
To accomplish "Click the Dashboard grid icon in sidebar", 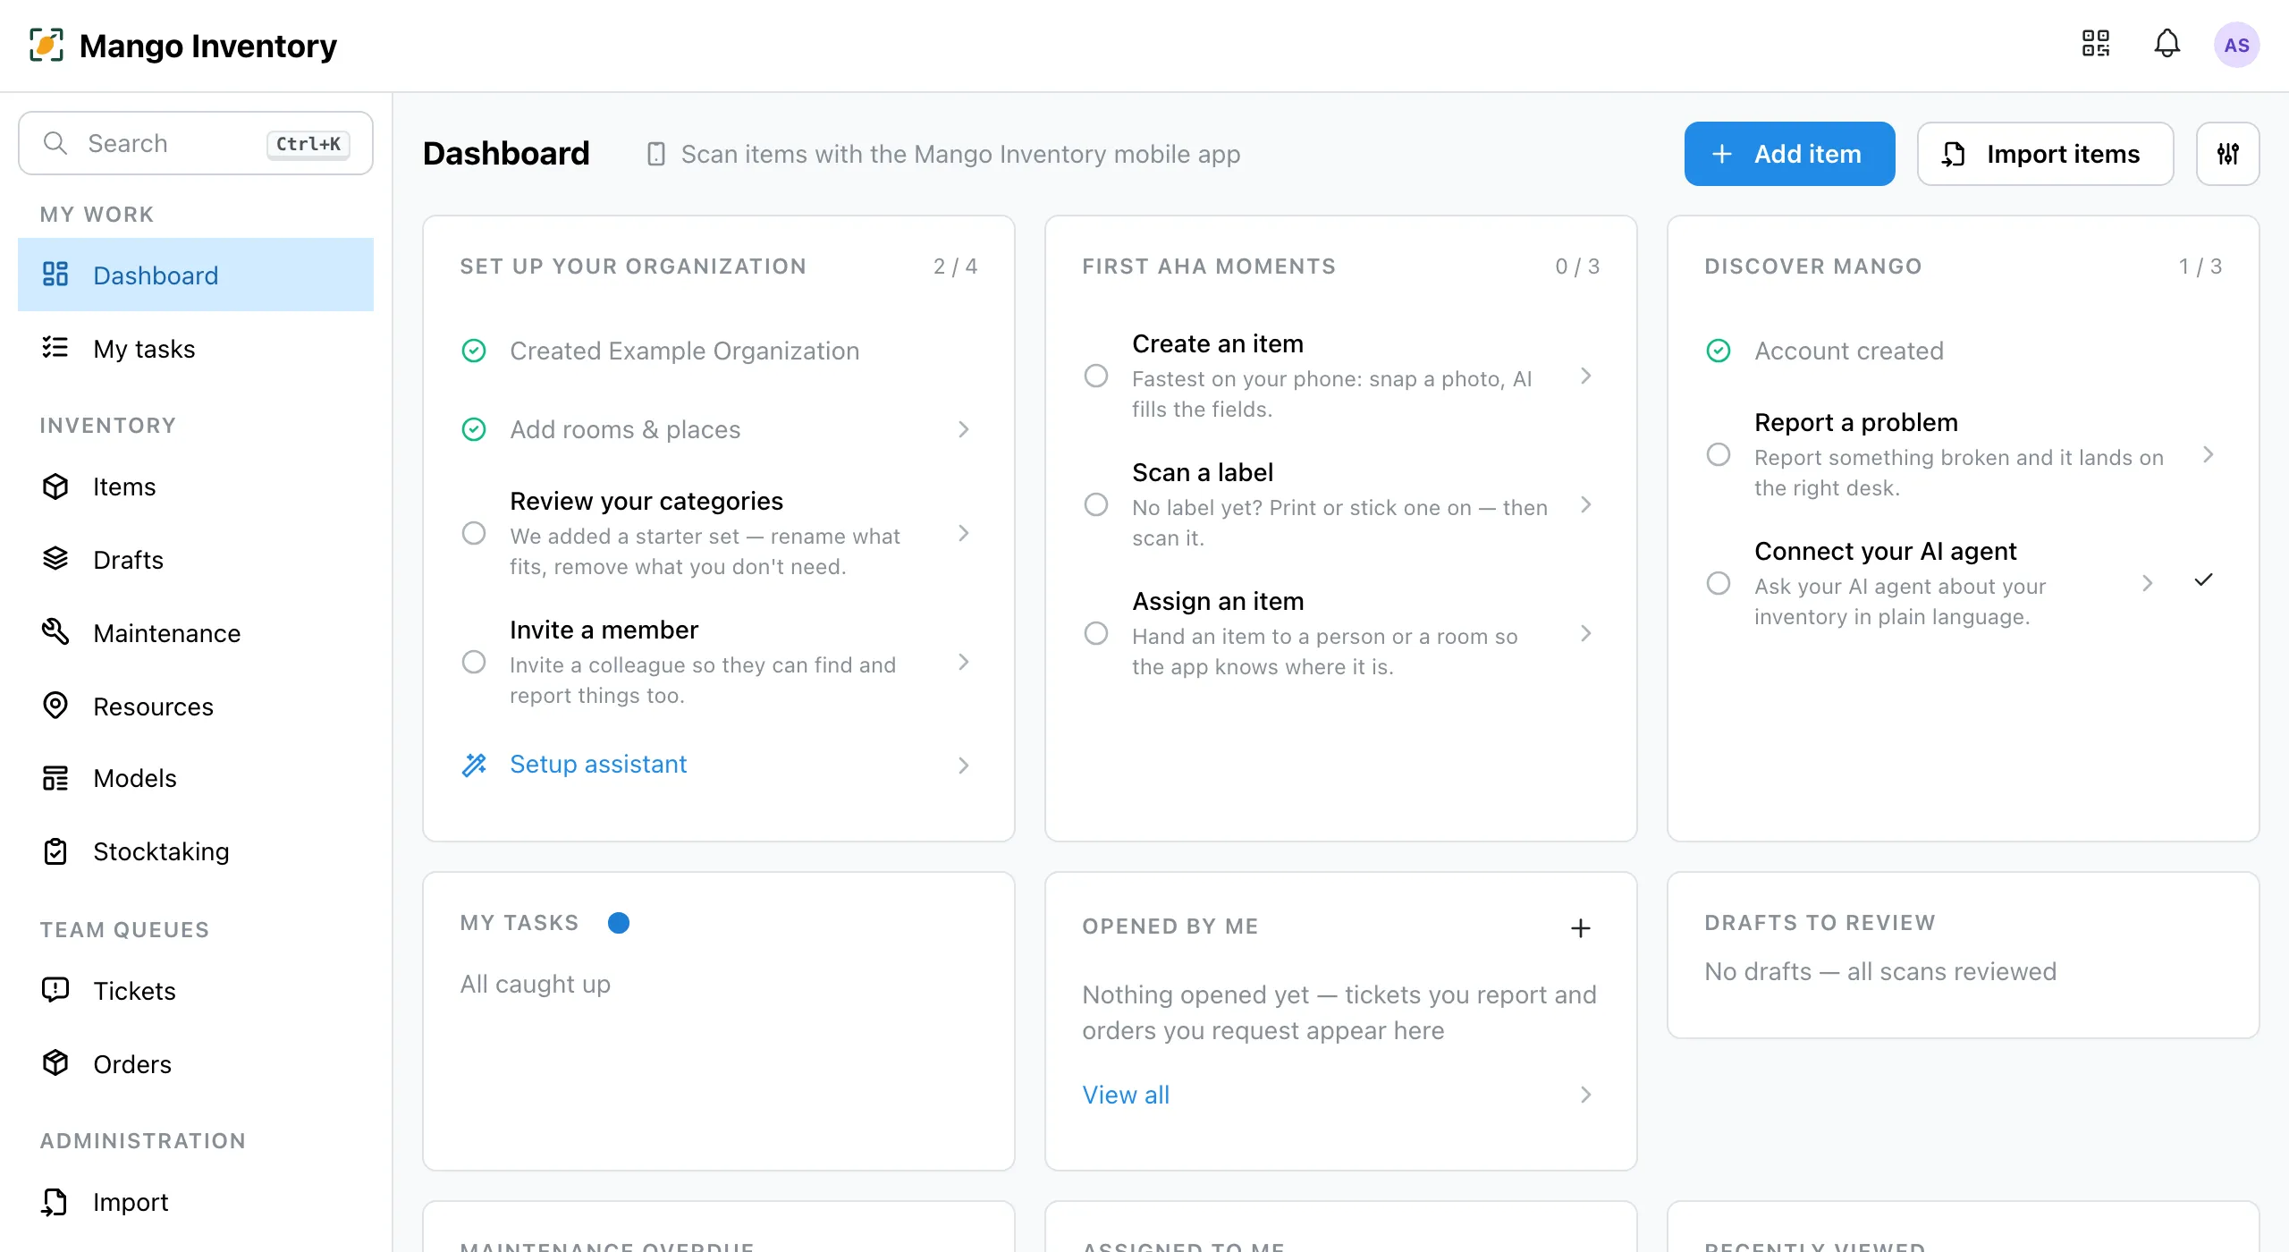I will click(55, 275).
